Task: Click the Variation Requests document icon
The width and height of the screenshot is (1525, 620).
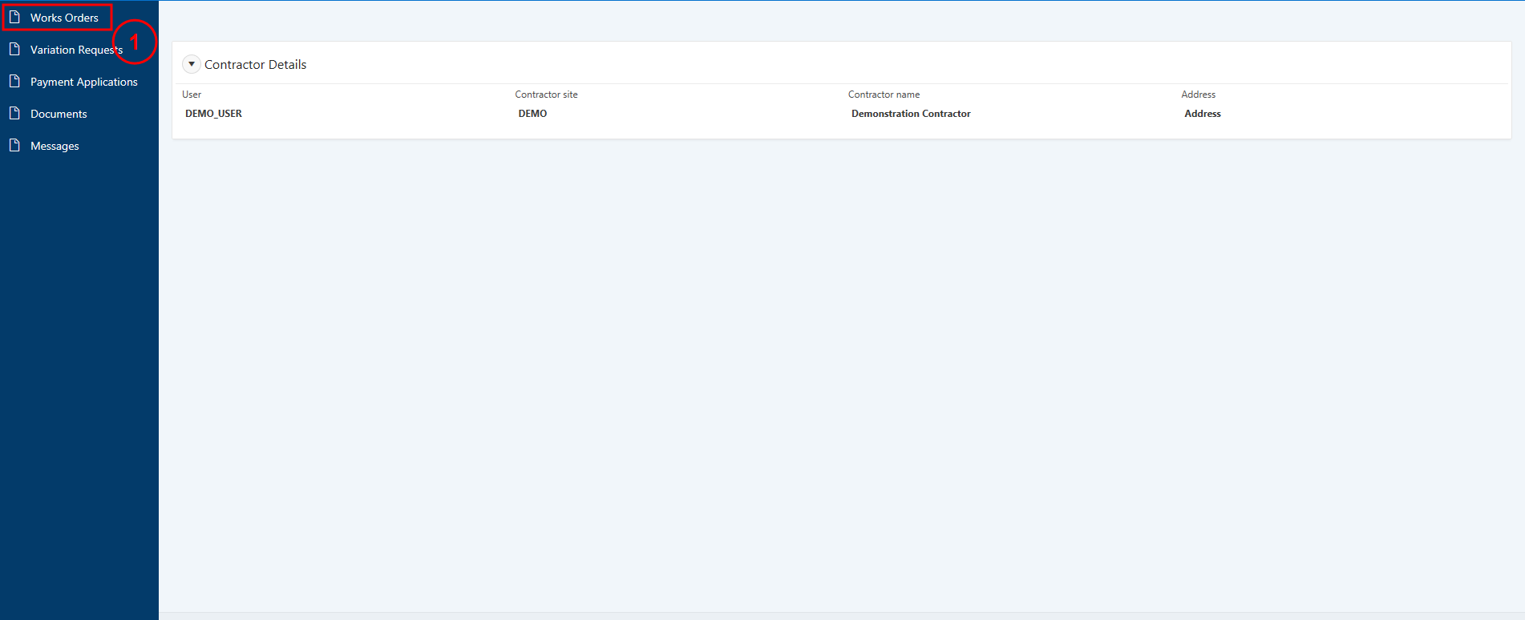Action: coord(14,49)
